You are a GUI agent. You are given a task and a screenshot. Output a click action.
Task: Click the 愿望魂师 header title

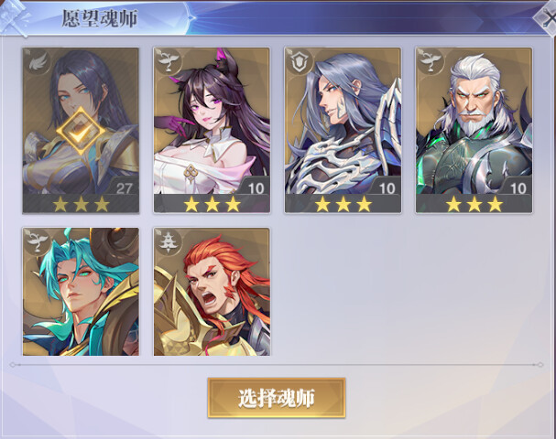click(x=100, y=18)
